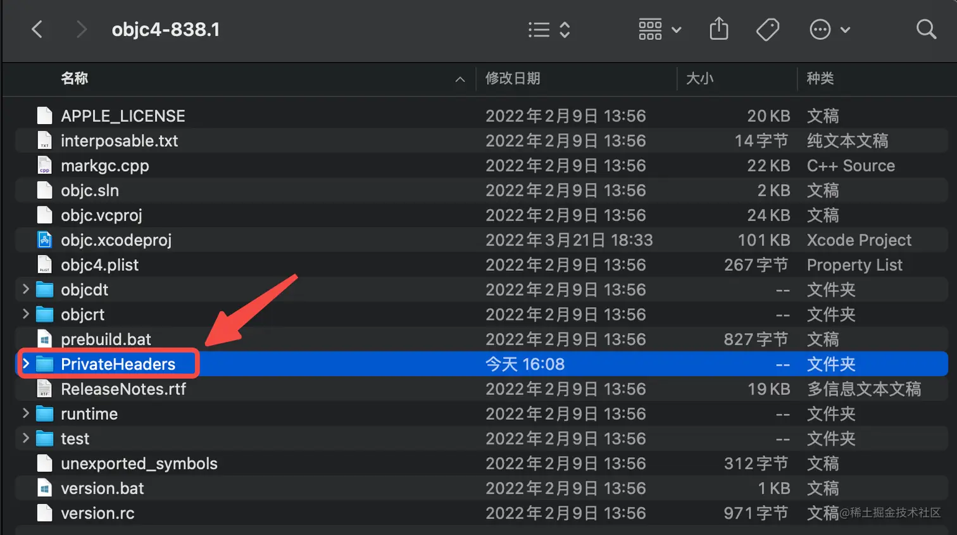Expand the PrivateHeaders folder disclosure arrow

coord(26,363)
